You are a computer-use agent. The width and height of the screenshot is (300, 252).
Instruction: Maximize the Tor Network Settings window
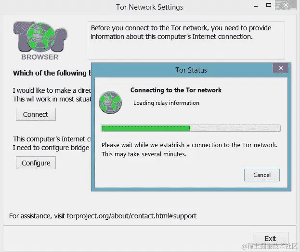[x=269, y=5]
